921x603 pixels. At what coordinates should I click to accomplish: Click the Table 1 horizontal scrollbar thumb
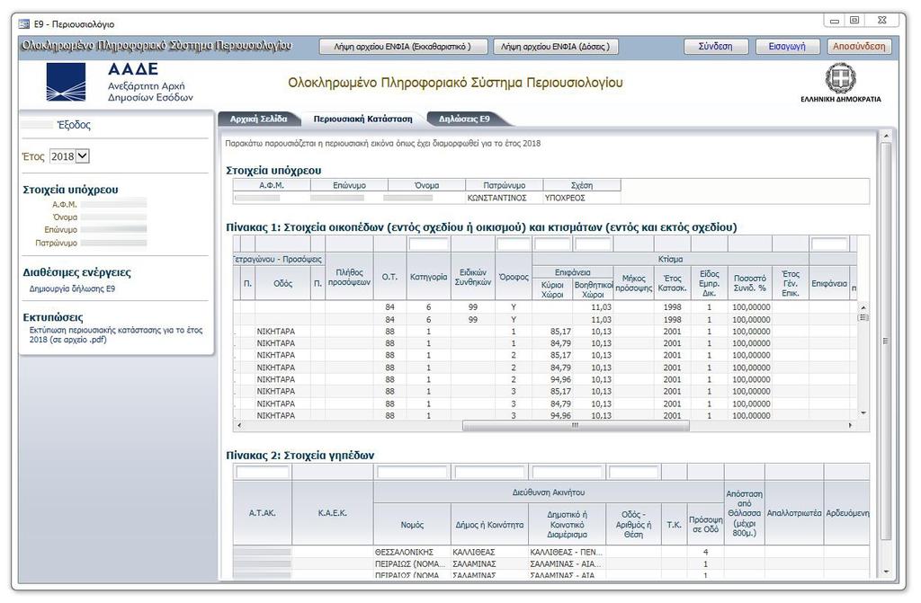[576, 425]
